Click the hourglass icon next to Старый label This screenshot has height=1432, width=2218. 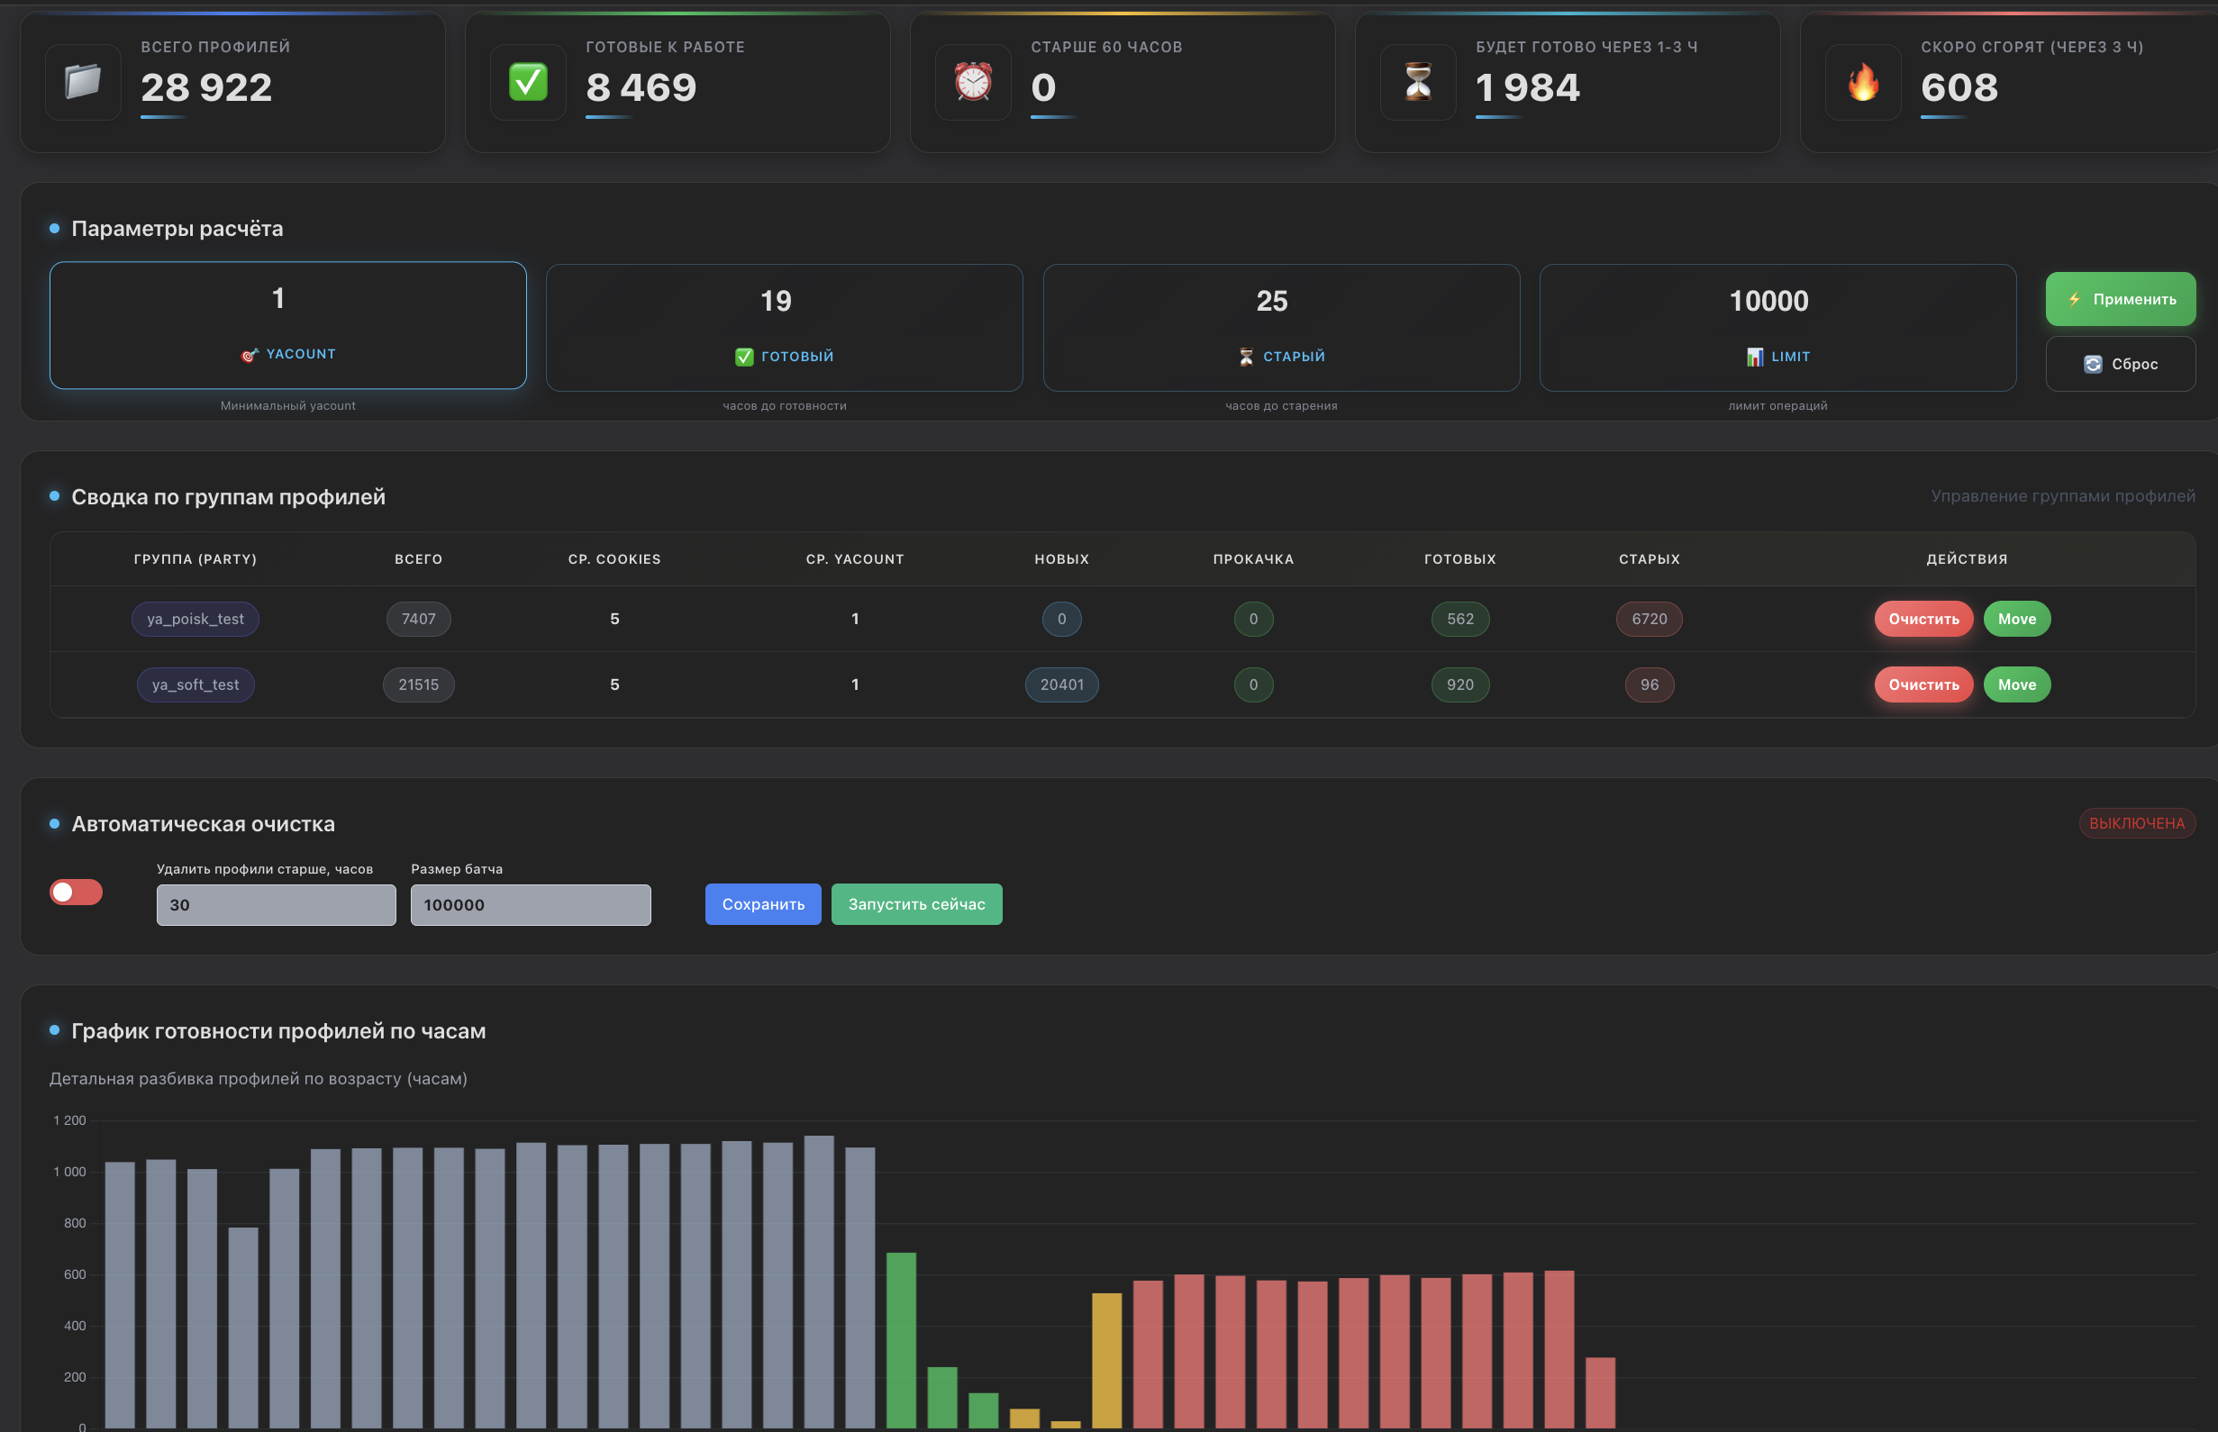(x=1246, y=357)
